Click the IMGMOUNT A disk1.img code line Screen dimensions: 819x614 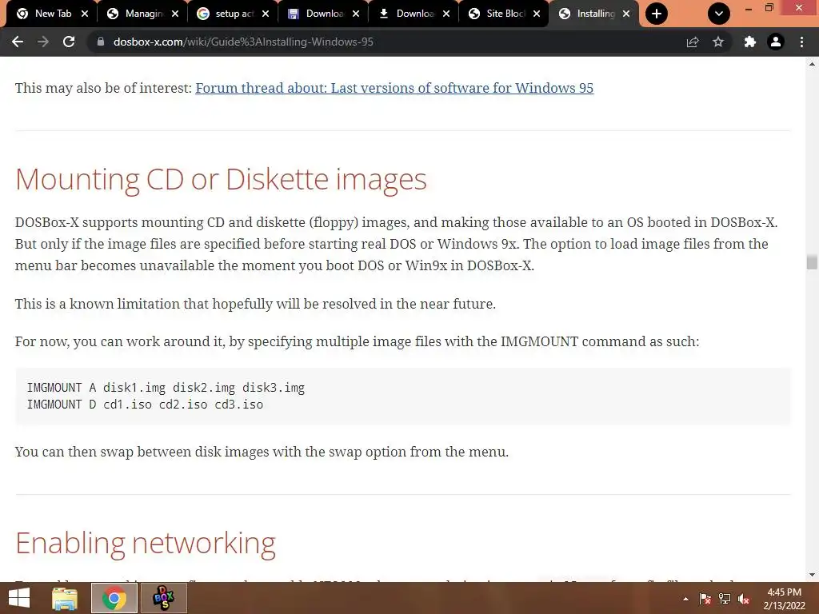coord(166,388)
